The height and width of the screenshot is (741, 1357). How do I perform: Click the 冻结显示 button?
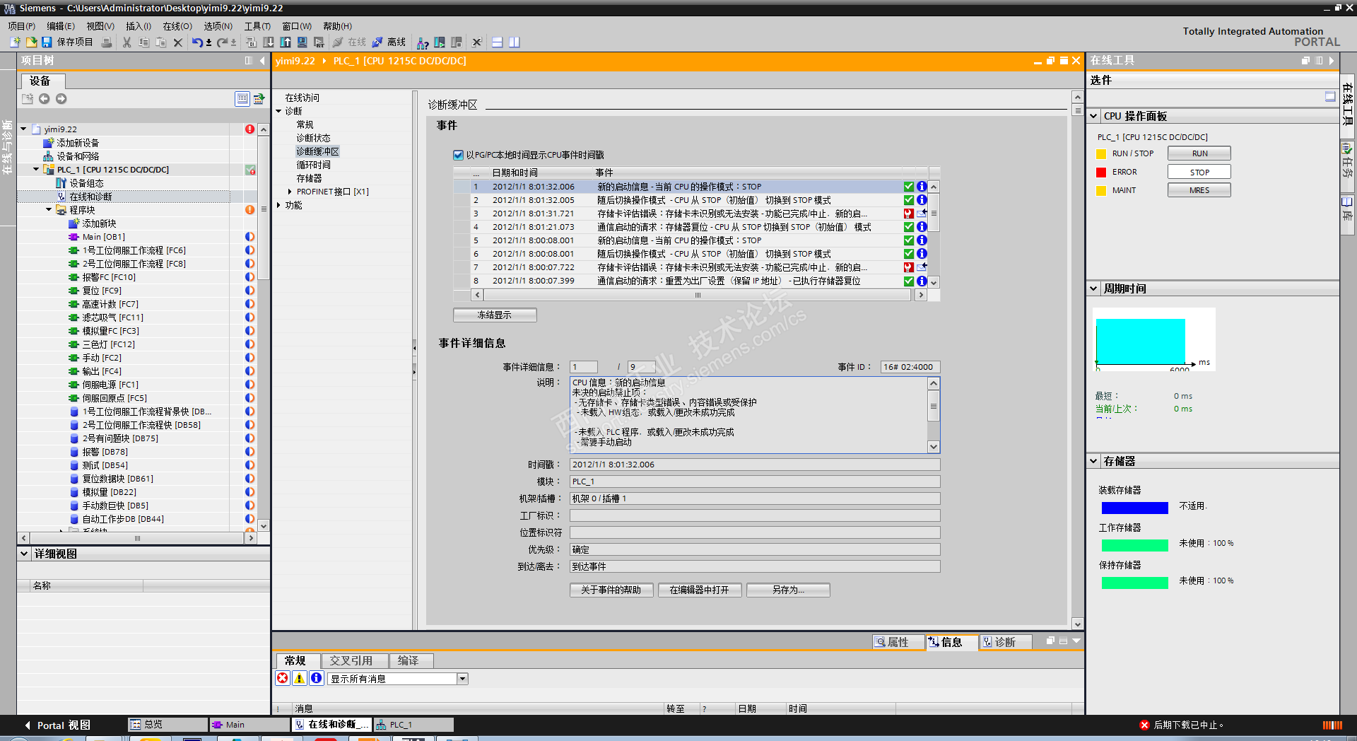coord(495,315)
